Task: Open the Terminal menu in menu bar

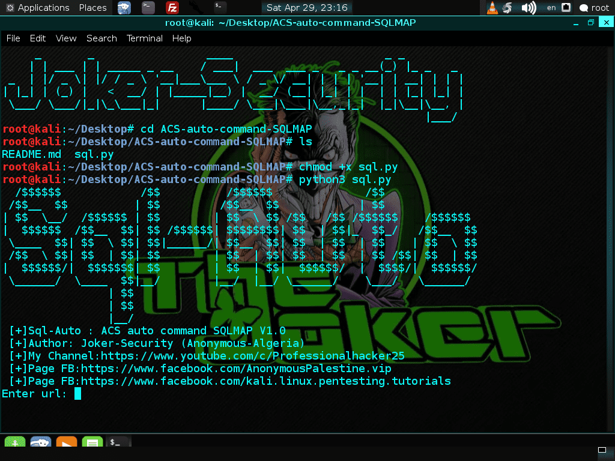Action: (x=144, y=38)
